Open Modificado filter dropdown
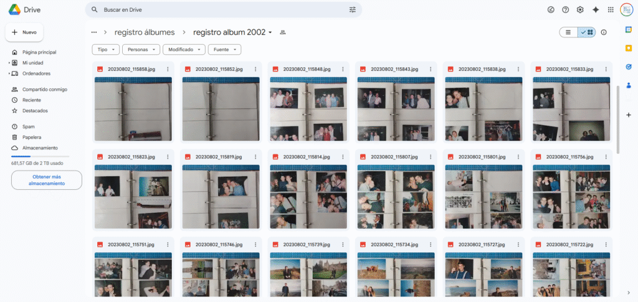This screenshot has height=302, width=638. coord(184,50)
